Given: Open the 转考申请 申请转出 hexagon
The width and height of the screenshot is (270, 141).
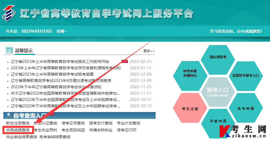Looking at the screenshot, I should coord(190,76).
